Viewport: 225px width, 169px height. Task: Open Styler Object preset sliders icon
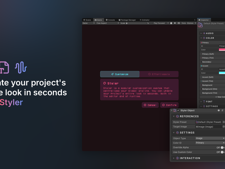[x=222, y=110]
